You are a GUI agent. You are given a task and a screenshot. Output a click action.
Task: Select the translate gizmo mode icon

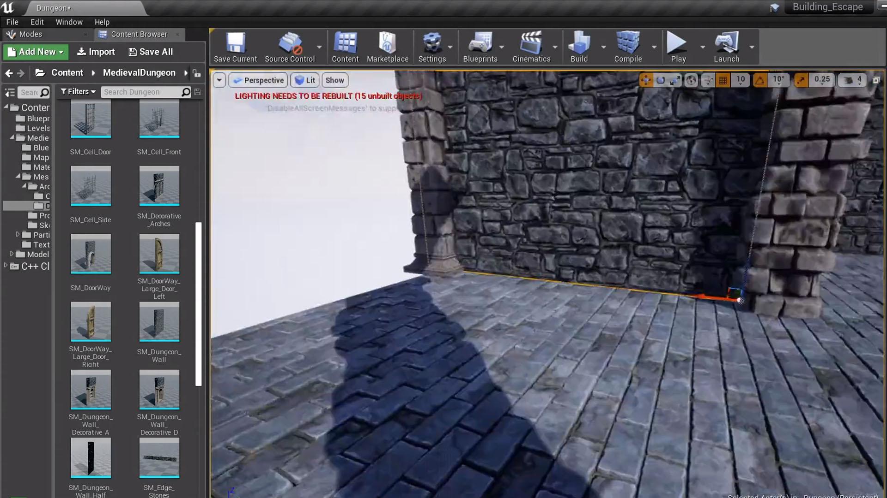click(x=646, y=80)
